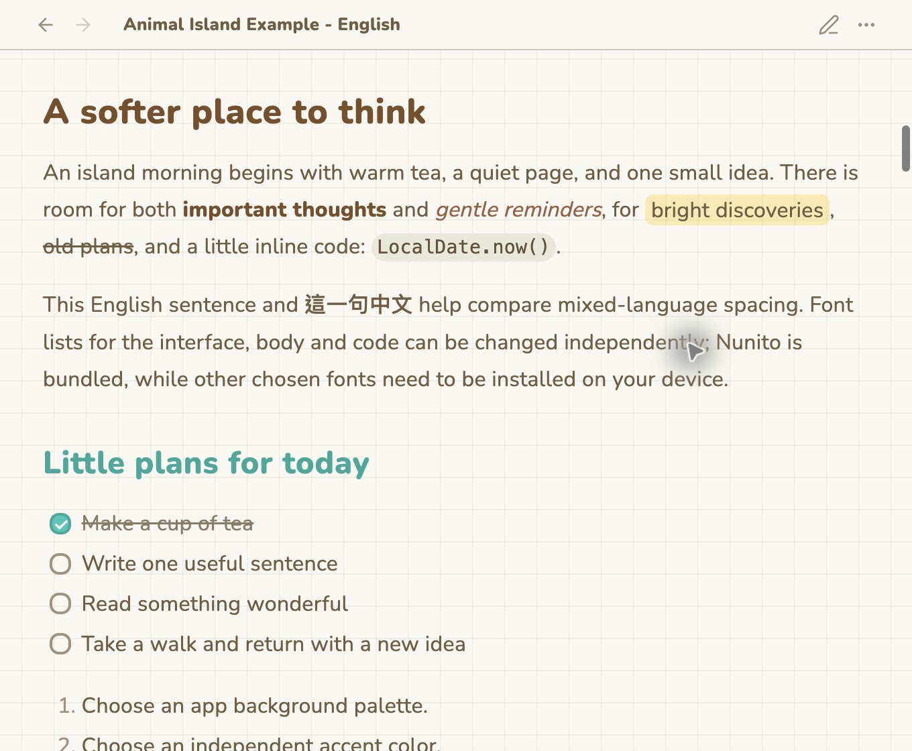
Task: Click the heading "Little plans for today"
Action: (x=207, y=463)
